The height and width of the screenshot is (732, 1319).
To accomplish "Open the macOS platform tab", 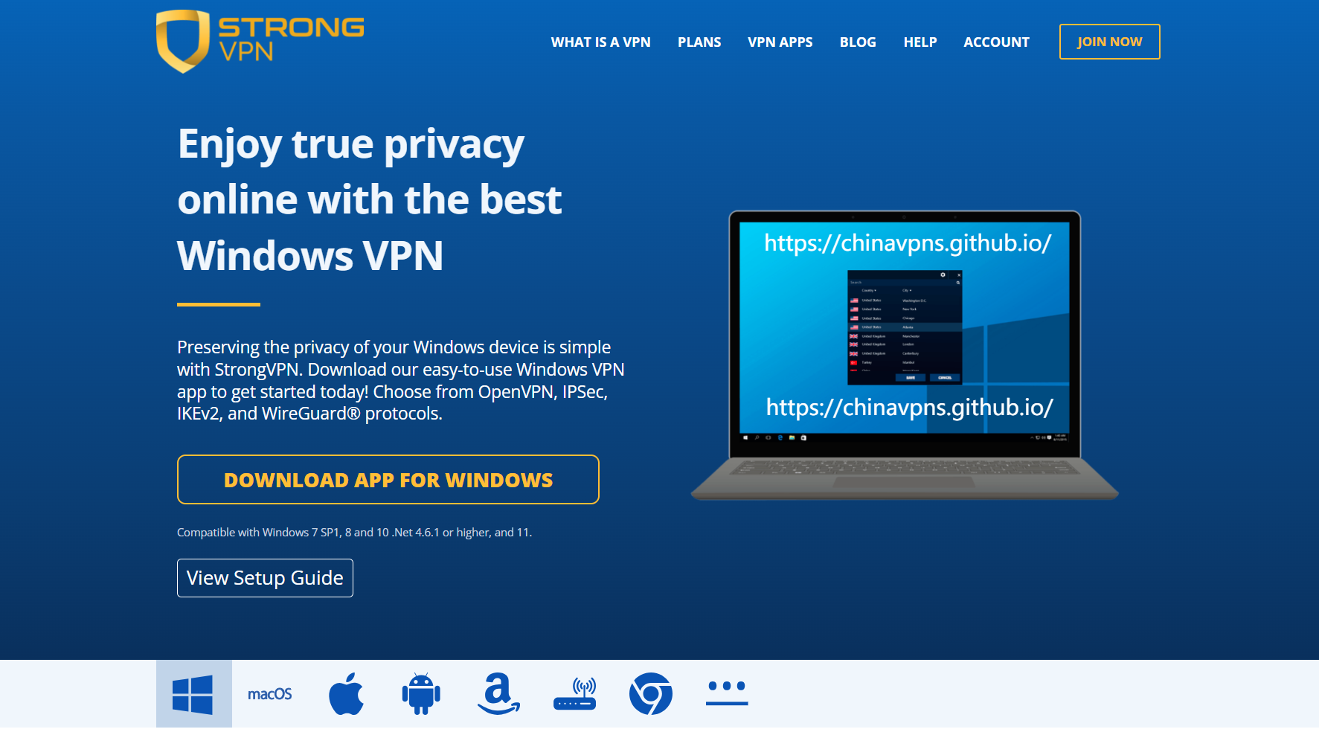I will (269, 694).
